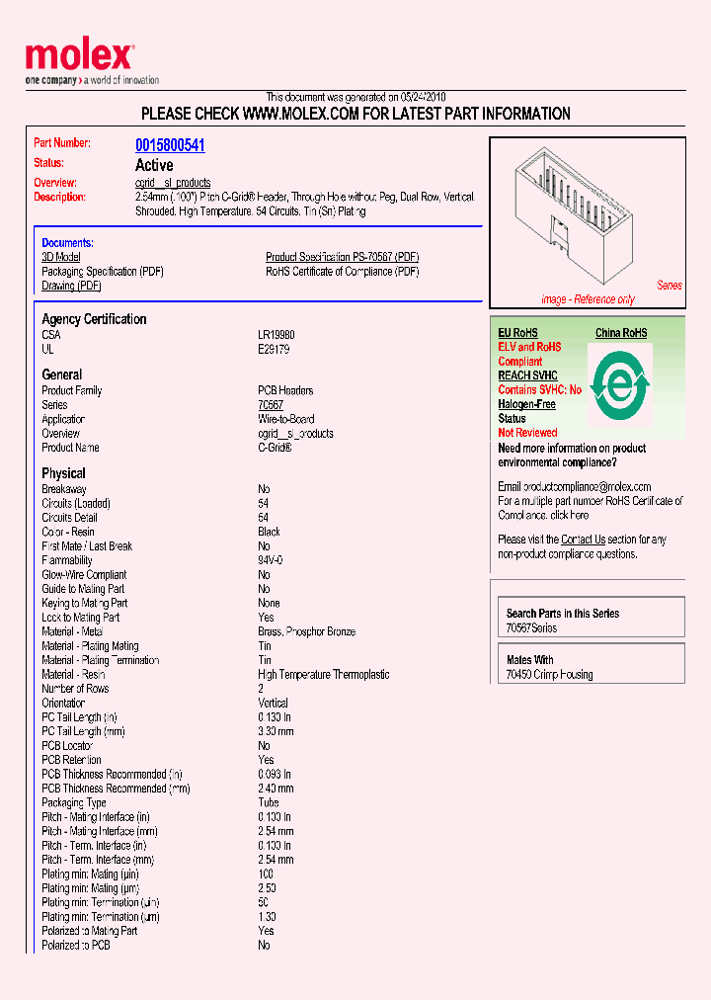Open the Halogen-Free link

(x=526, y=404)
